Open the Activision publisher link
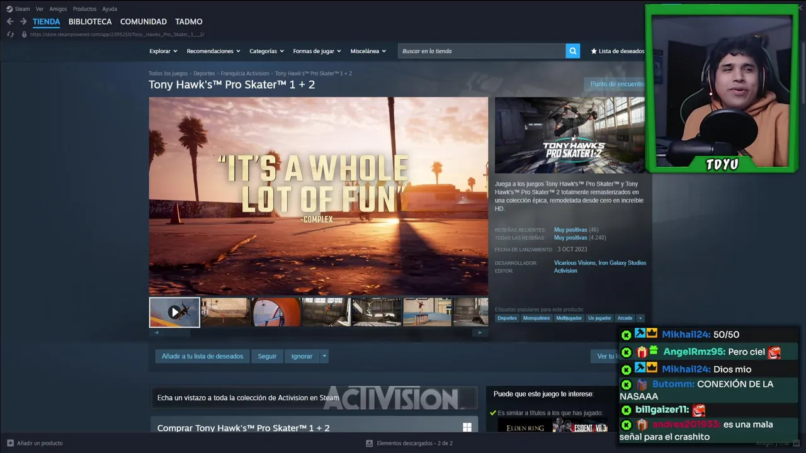806x453 pixels. [565, 271]
